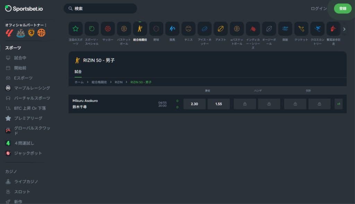Expand more markets with +1 button

(339, 104)
